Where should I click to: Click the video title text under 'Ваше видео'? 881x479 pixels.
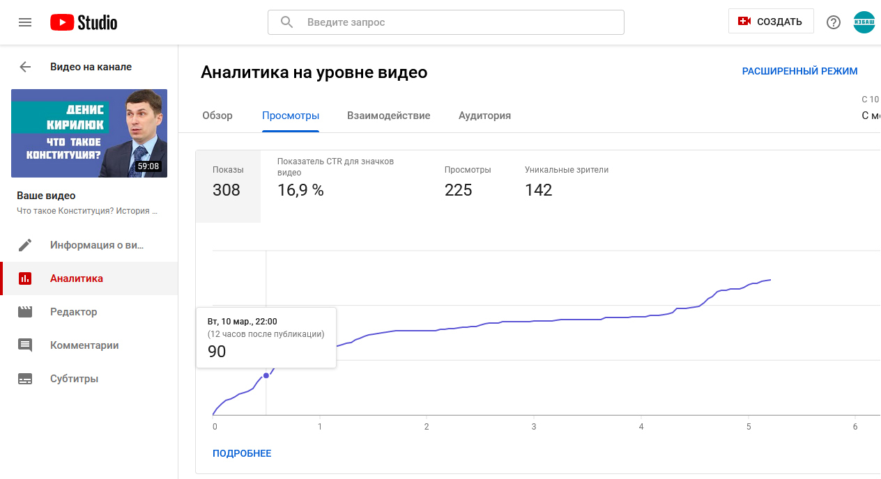[x=87, y=210]
